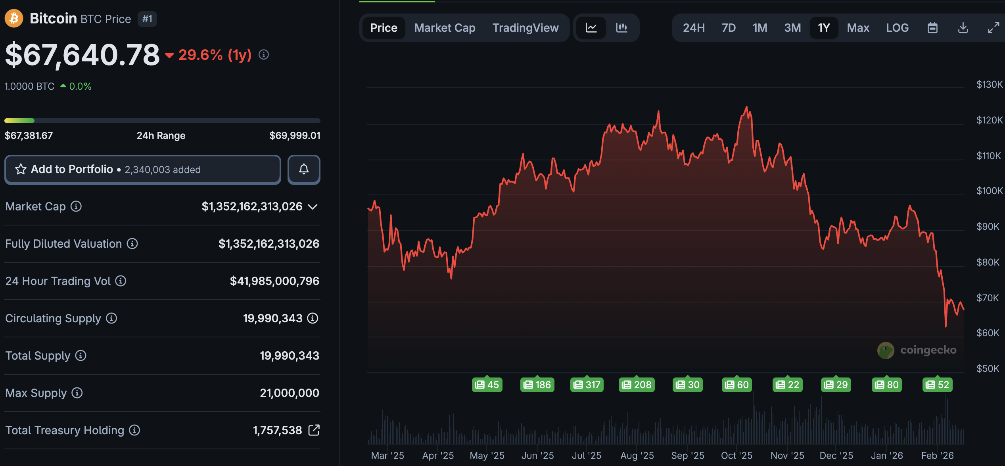Image resolution: width=1005 pixels, height=466 pixels.
Task: Click Add to Portfolio button
Action: [x=143, y=169]
